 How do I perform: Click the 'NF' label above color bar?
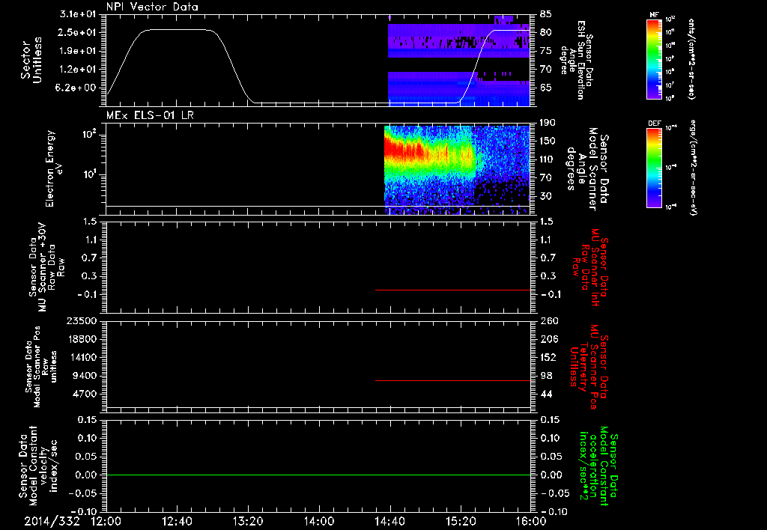[x=654, y=15]
